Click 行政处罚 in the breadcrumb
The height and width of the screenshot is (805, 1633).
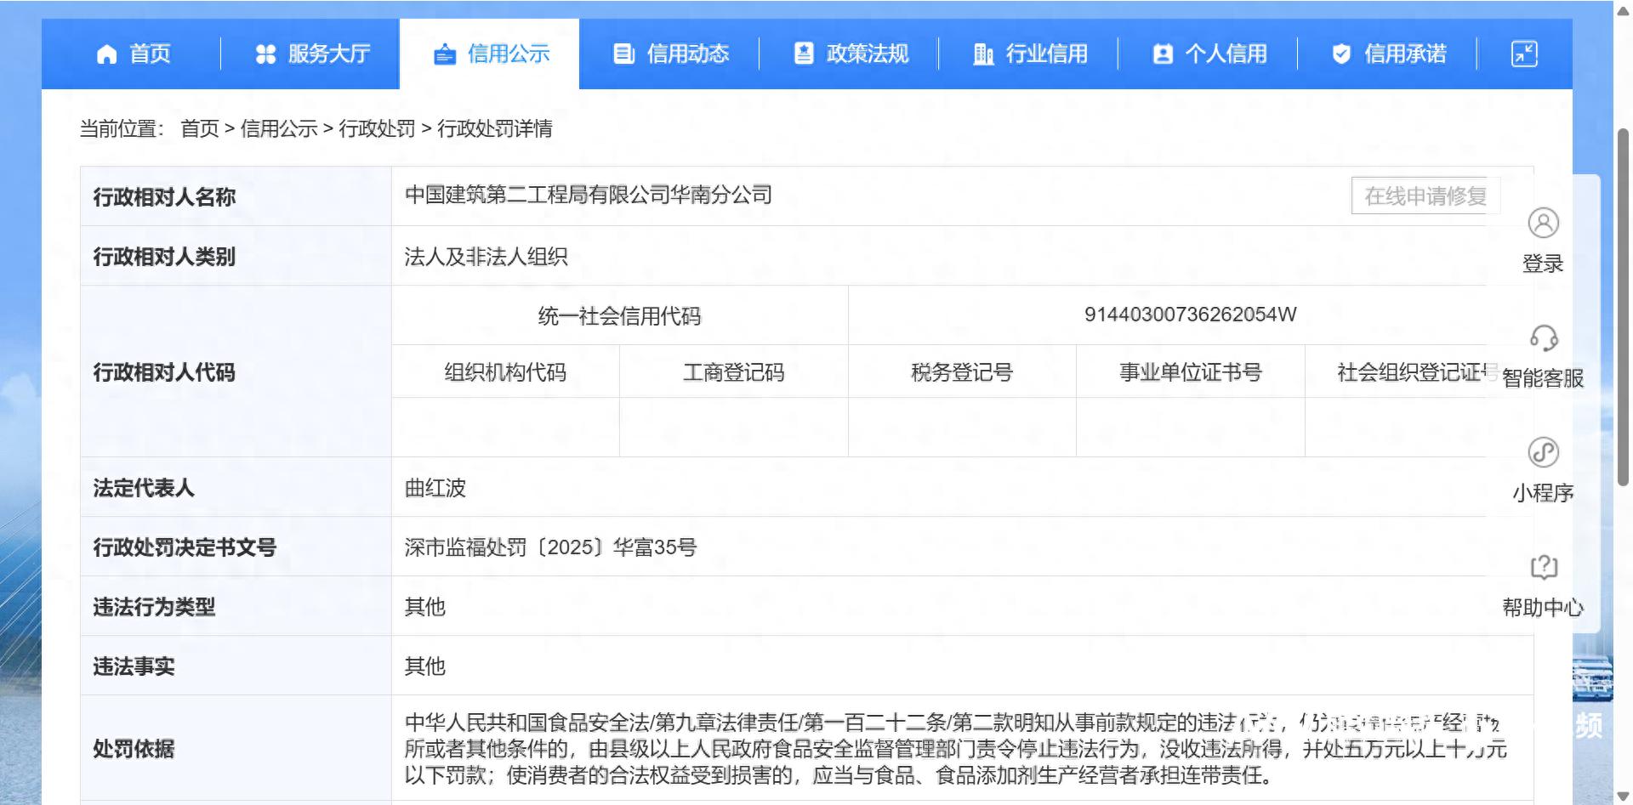(377, 128)
